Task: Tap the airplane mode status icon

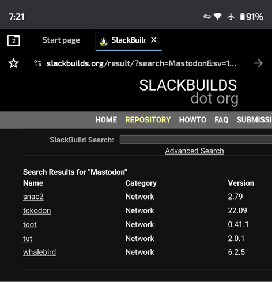Action: tap(231, 17)
